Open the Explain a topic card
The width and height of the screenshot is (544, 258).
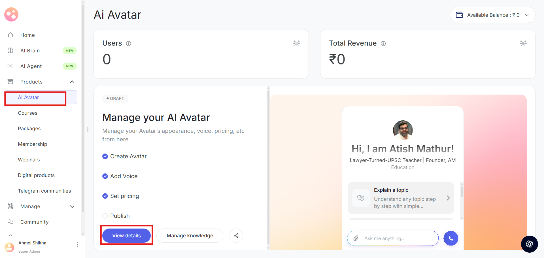401,198
